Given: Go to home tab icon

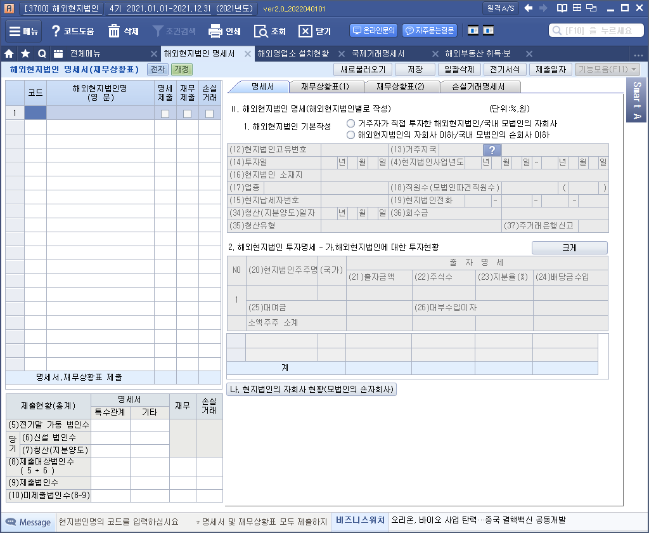Looking at the screenshot, I should [x=10, y=54].
